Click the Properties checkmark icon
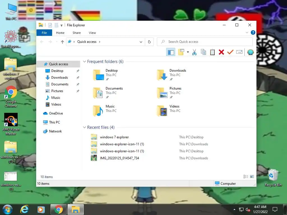Viewport: 287px width, 215px height. (230, 52)
